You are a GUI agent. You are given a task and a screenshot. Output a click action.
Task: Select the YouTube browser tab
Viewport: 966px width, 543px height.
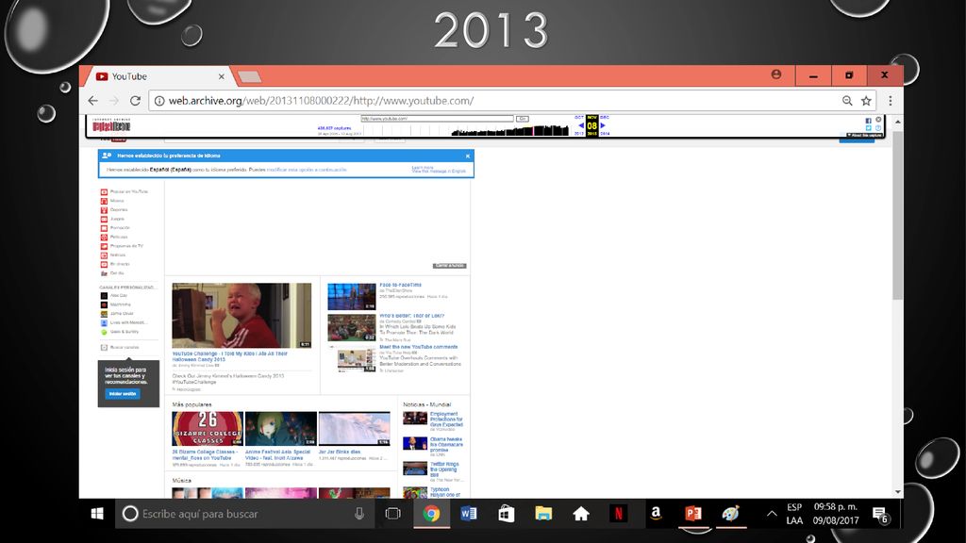158,76
